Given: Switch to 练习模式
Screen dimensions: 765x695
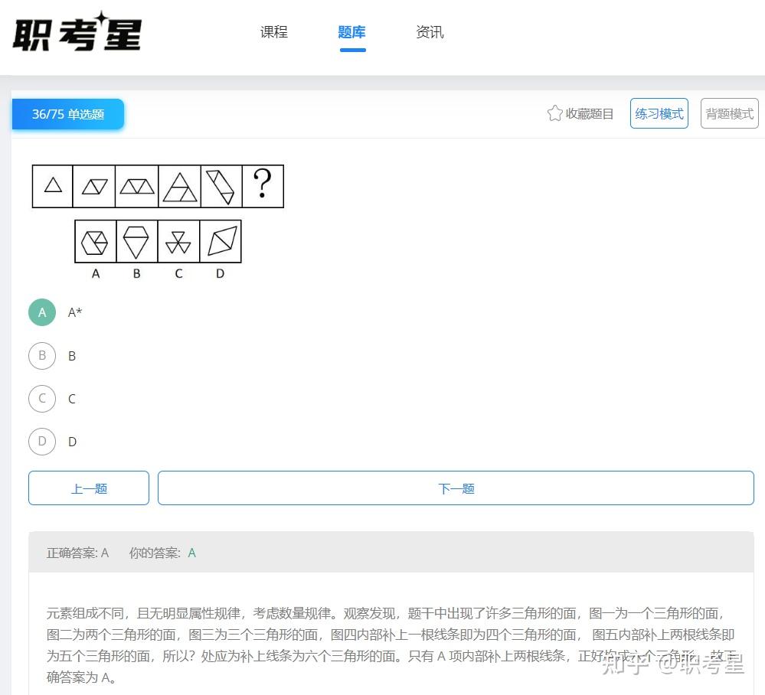Looking at the screenshot, I should point(659,113).
